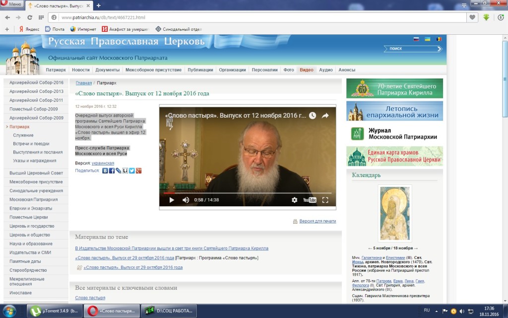This screenshot has height=318, width=508.
Task: Open the Яндекс bookmark
Action: pos(29,29)
